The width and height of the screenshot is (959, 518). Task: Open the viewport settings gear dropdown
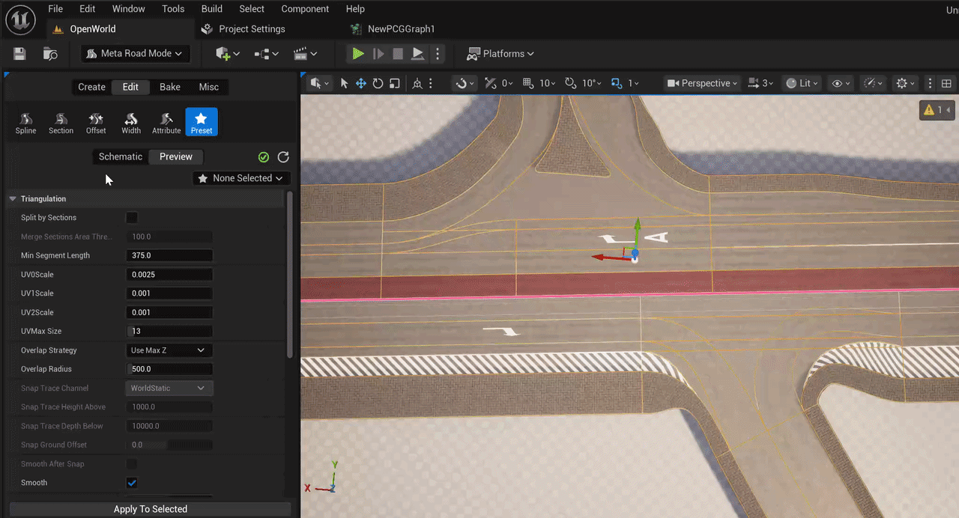click(x=905, y=83)
